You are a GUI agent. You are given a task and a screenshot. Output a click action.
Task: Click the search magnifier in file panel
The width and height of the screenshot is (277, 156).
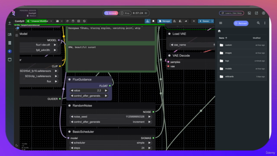[x=258, y=23]
